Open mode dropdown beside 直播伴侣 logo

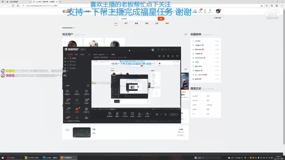click(83, 49)
